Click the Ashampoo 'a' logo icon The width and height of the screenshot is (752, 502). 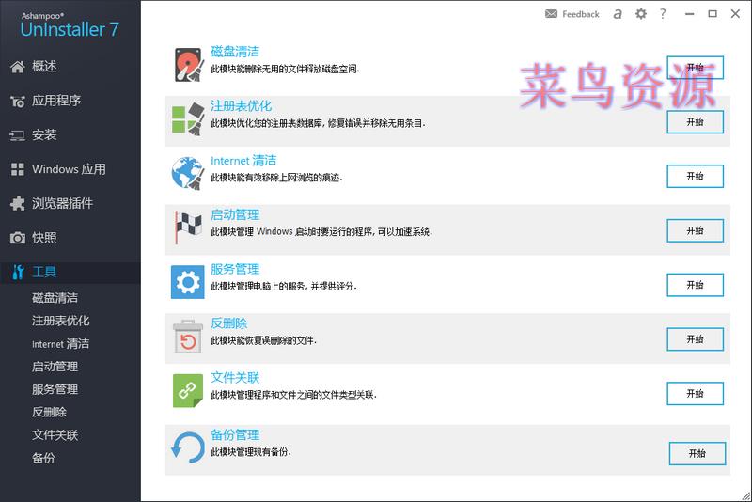coord(618,14)
